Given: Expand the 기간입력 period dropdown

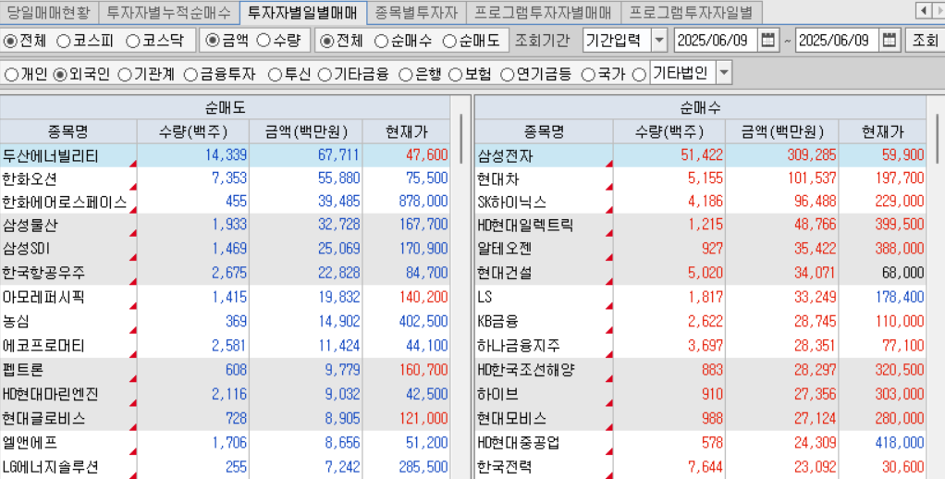Looking at the screenshot, I should (659, 41).
